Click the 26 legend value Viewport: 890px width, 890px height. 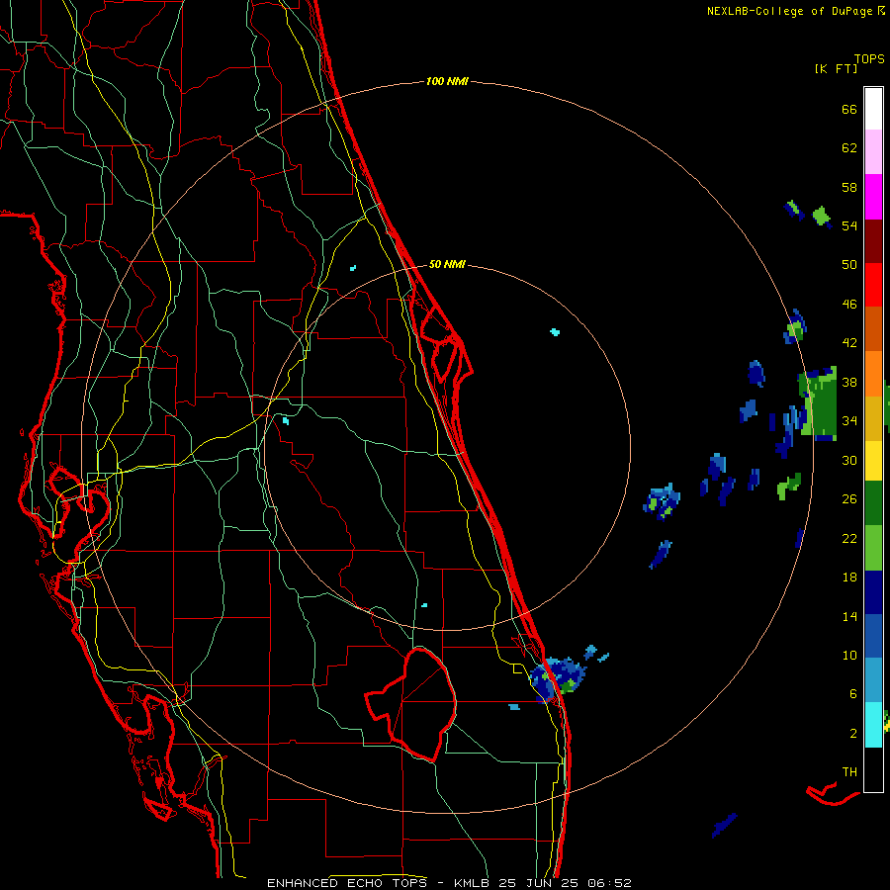(x=849, y=499)
